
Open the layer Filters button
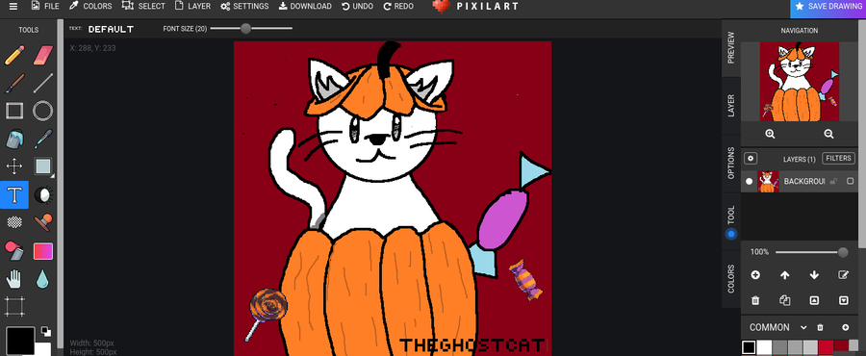(x=838, y=159)
